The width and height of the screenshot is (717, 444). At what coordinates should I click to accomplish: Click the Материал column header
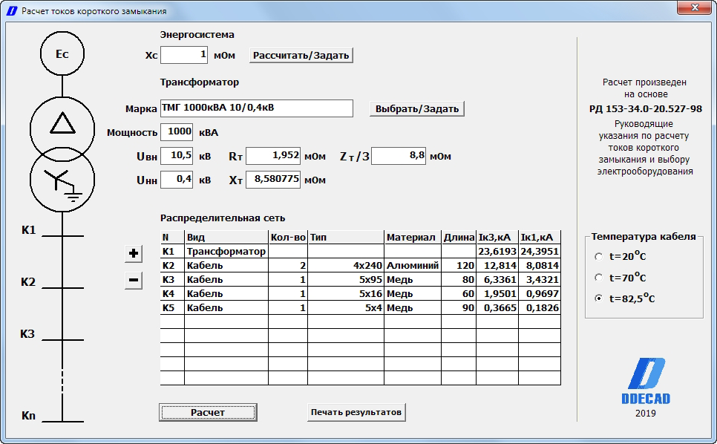click(413, 237)
